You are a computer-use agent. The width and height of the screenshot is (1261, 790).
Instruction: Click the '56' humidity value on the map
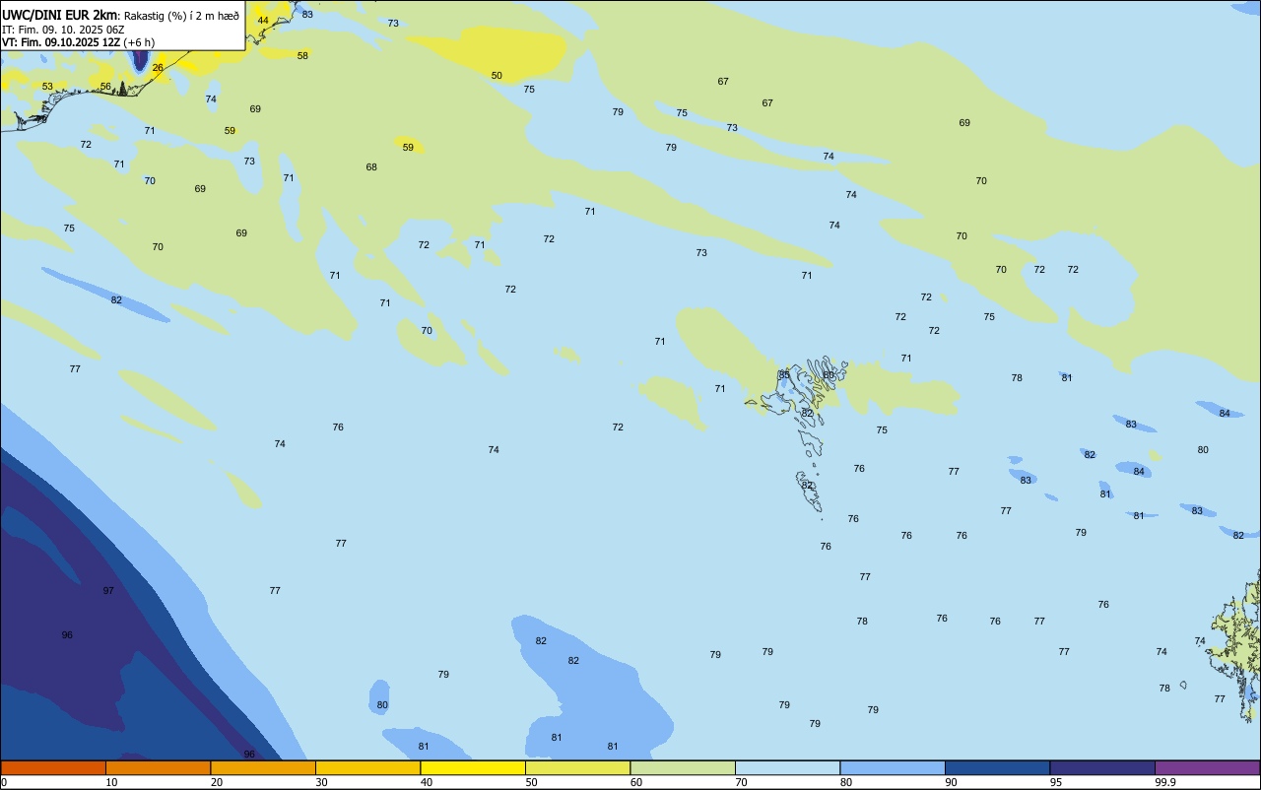105,87
